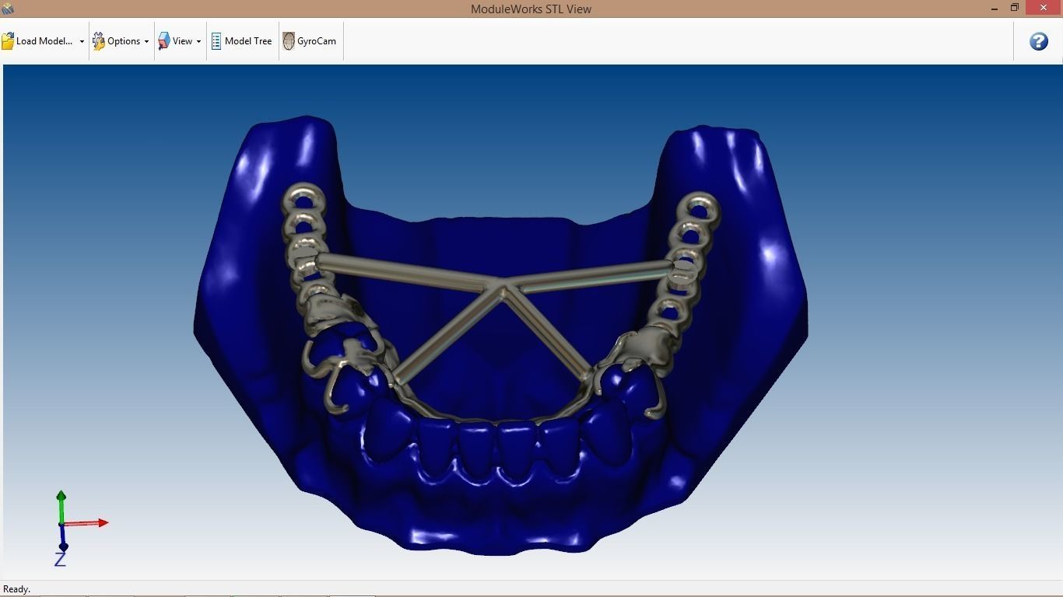Restore down the ModuleWorks window
Viewport: 1063px width, 597px height.
click(1015, 8)
